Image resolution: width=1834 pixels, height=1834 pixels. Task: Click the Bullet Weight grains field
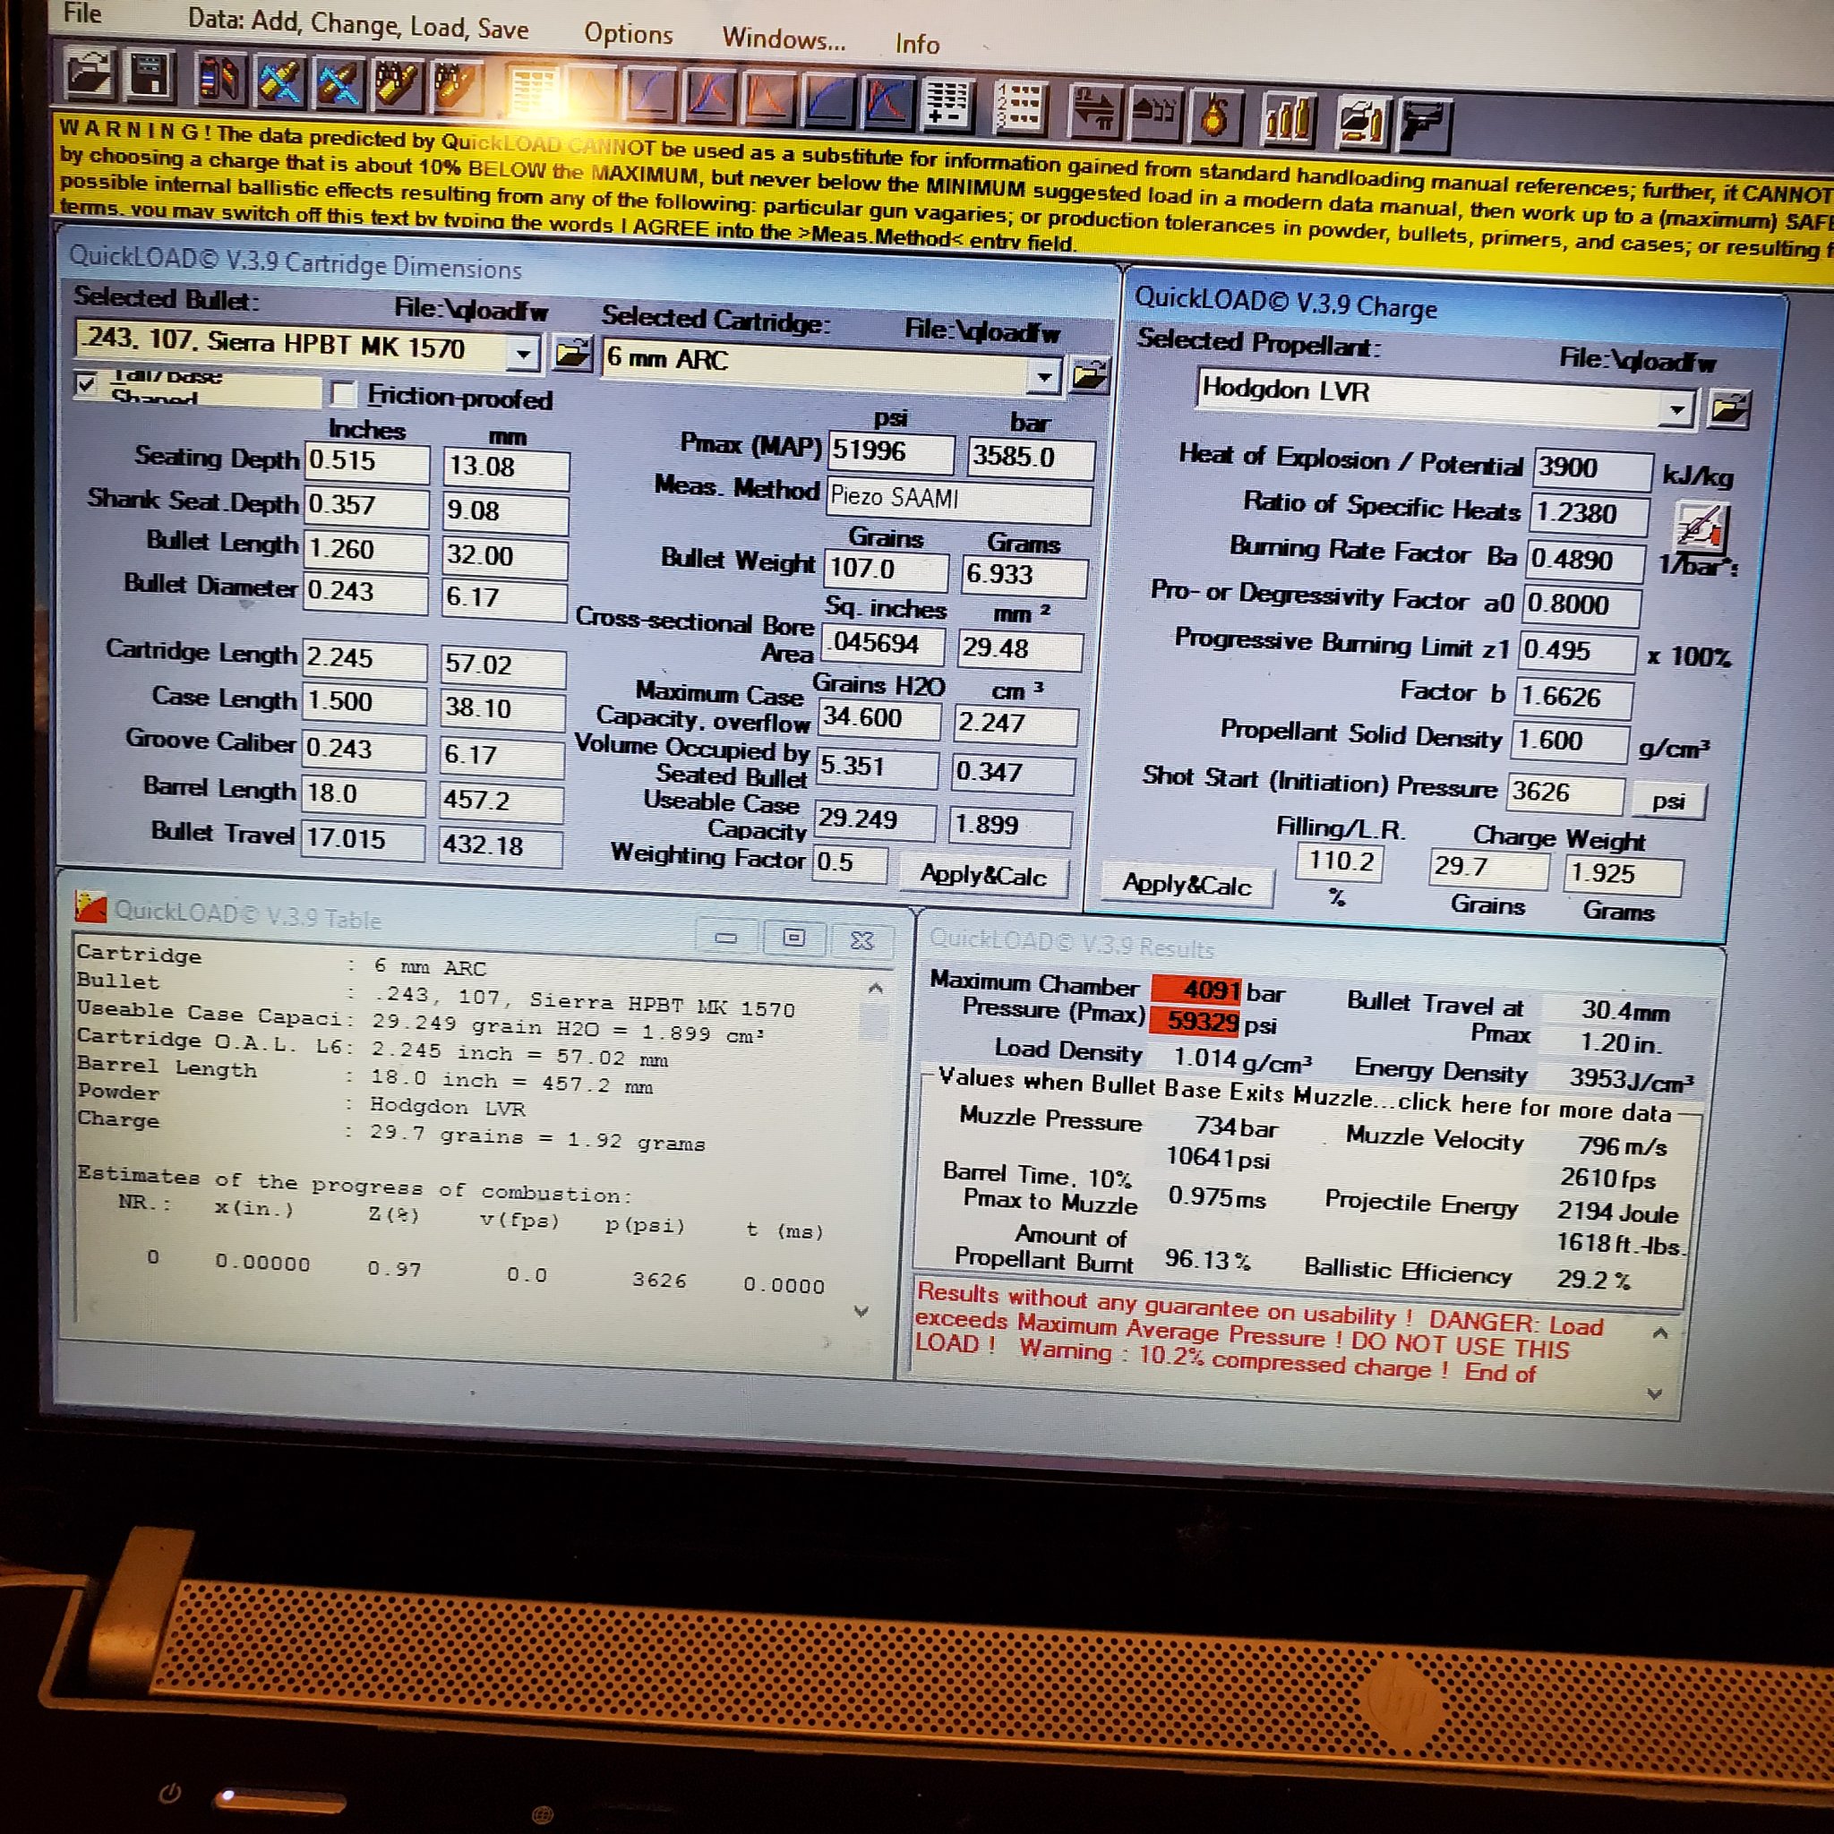(887, 570)
